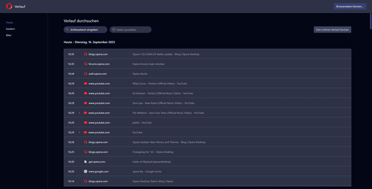This screenshot has width=372, height=189.
Task: Open The Weeknd Save Your Tears entry
Action: point(168,113)
